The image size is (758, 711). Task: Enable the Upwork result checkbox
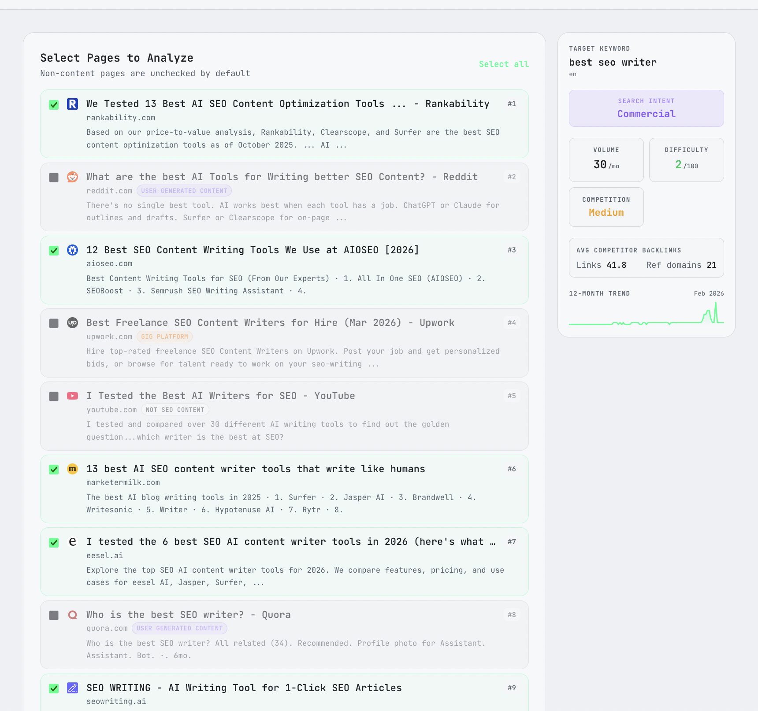tap(54, 323)
